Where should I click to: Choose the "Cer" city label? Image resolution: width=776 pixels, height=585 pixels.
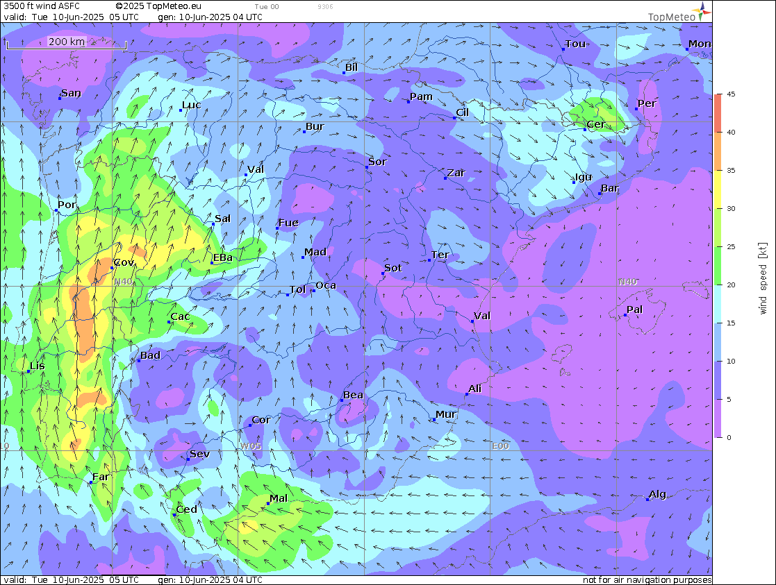pyautogui.click(x=595, y=124)
